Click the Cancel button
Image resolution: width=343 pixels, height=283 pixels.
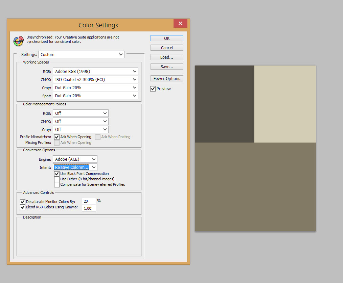[x=167, y=48]
